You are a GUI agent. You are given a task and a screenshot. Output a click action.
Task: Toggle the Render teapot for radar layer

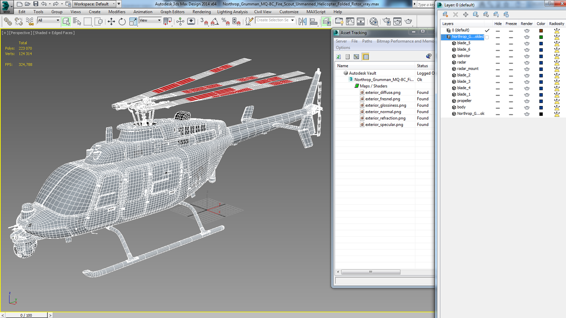point(527,63)
